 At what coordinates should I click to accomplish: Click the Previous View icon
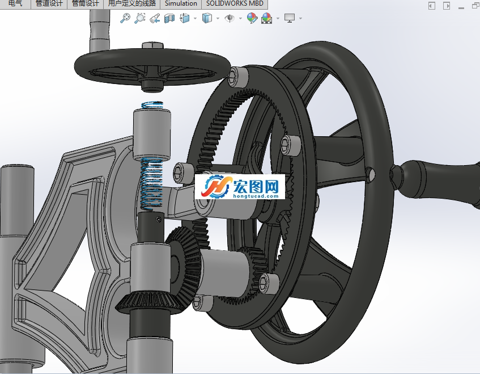(x=155, y=18)
